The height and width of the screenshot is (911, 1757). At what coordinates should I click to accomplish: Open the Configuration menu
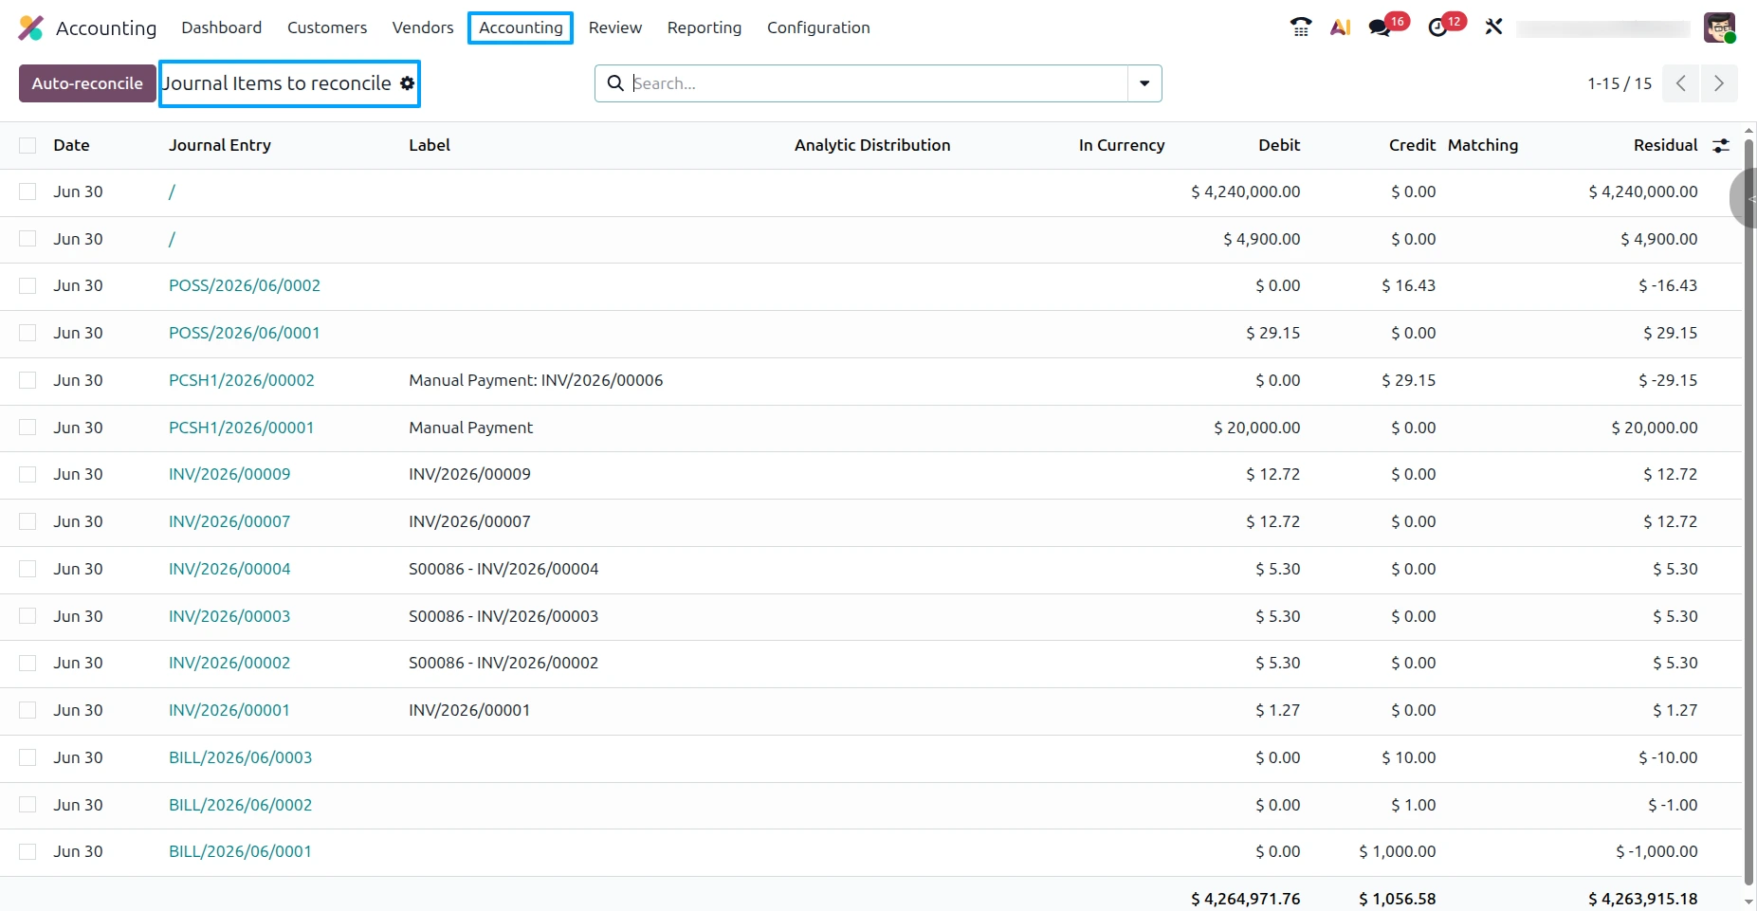coord(818,27)
